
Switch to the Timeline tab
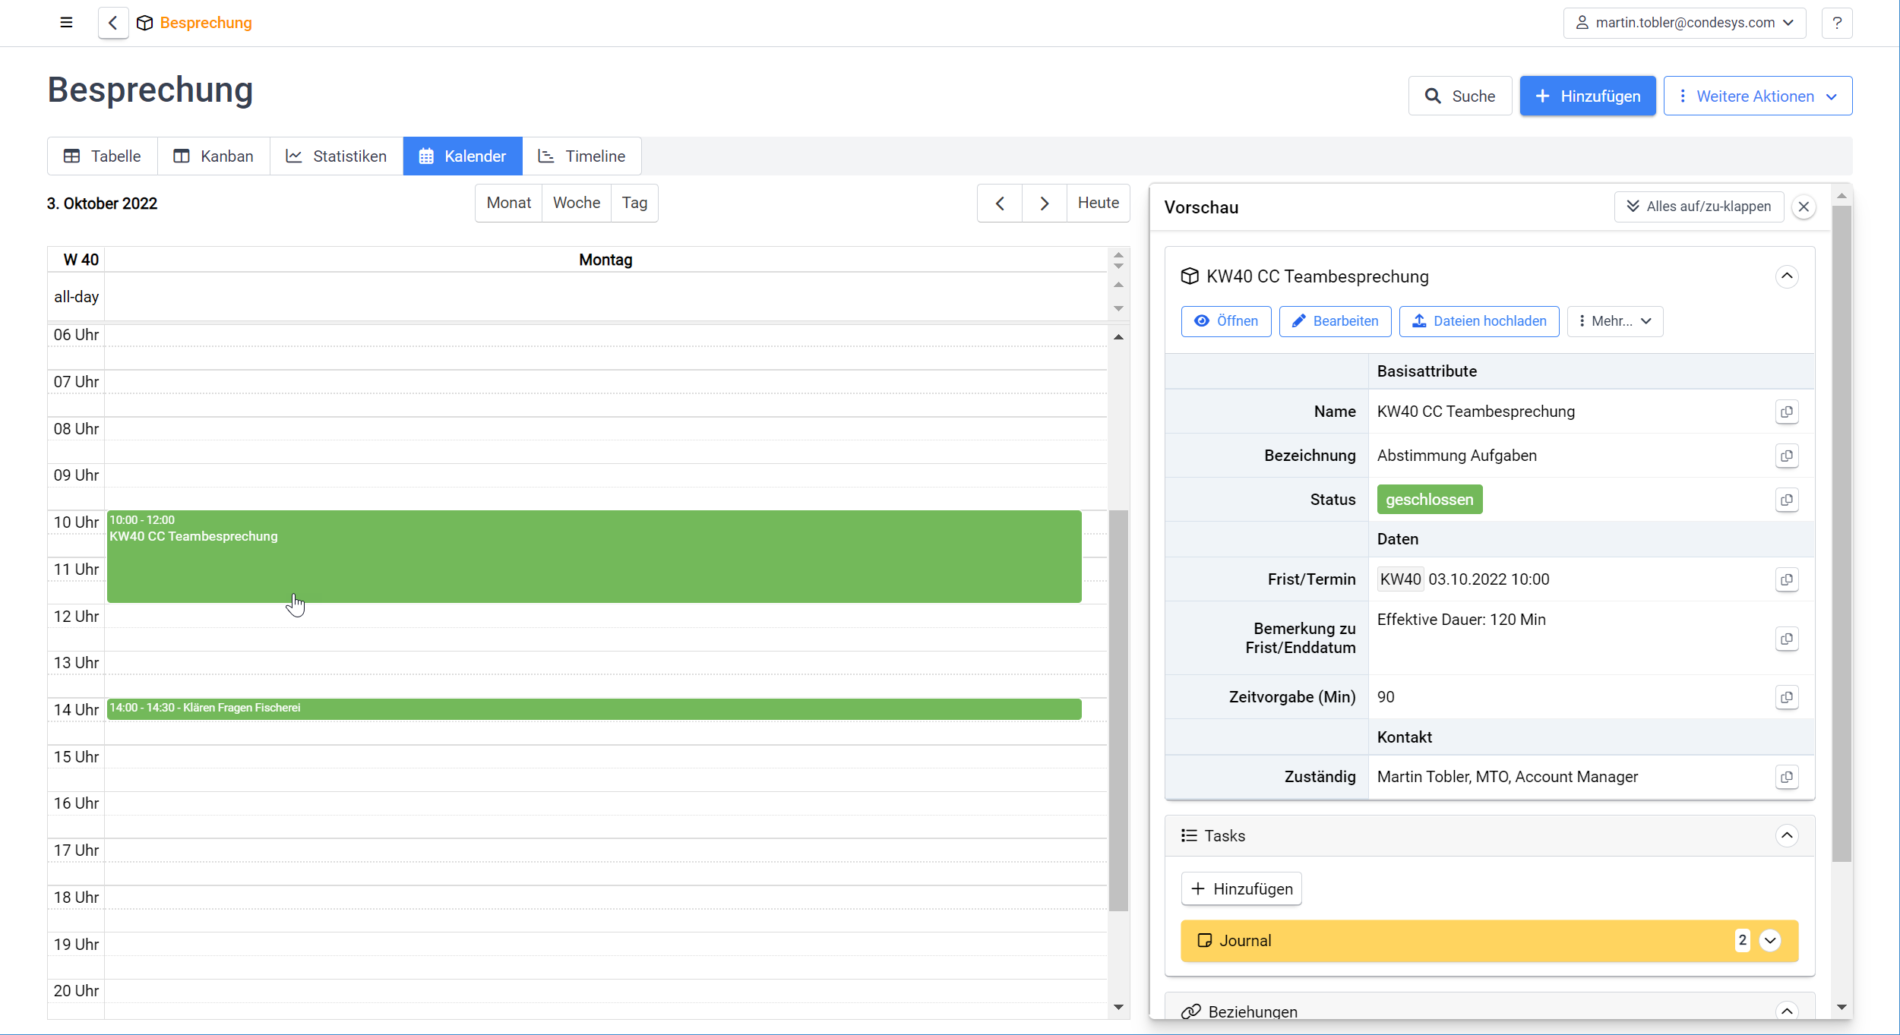pos(582,156)
